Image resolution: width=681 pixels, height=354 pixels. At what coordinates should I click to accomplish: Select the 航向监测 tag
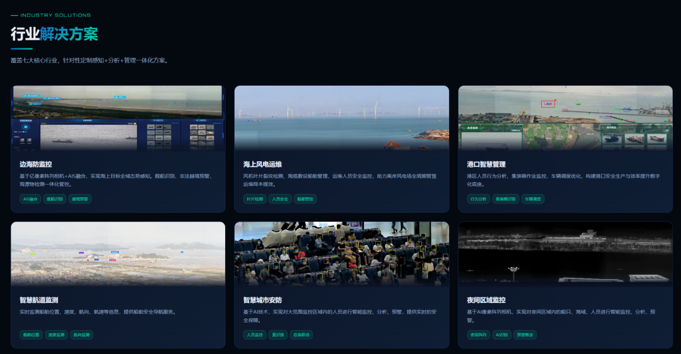coord(81,335)
